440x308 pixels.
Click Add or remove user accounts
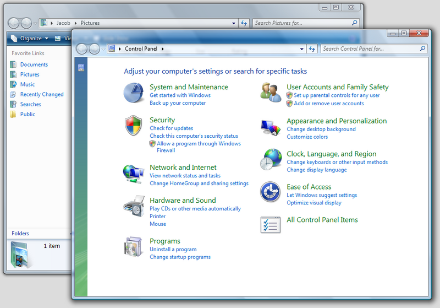(x=328, y=104)
